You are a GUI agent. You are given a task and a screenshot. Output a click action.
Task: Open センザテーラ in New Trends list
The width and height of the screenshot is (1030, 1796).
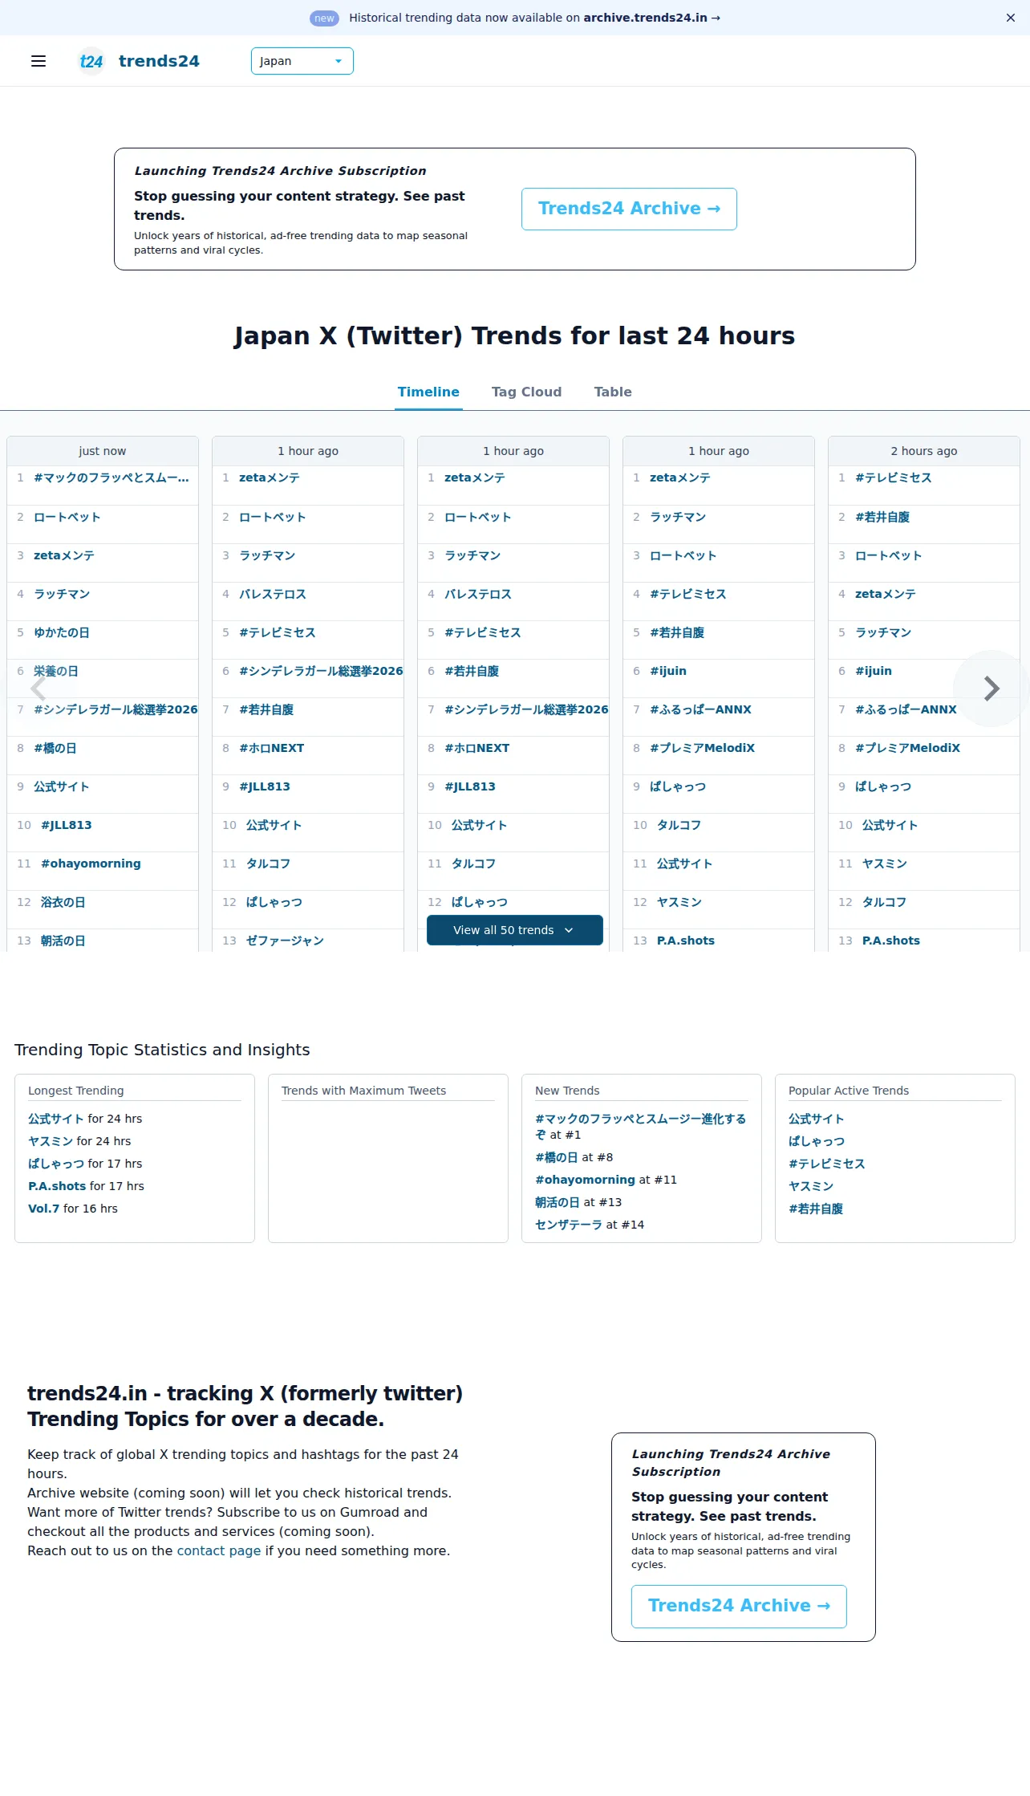point(569,1225)
